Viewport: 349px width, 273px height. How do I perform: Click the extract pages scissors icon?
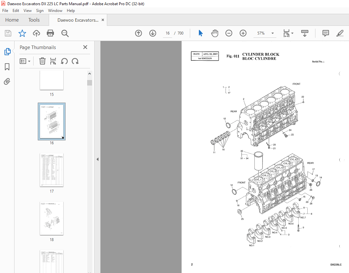pos(53,61)
